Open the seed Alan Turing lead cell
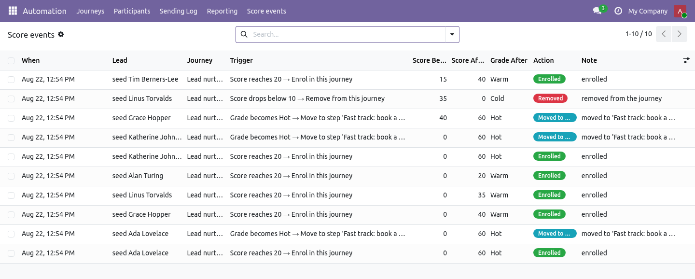Screen dimensions: 695x279 coord(138,176)
